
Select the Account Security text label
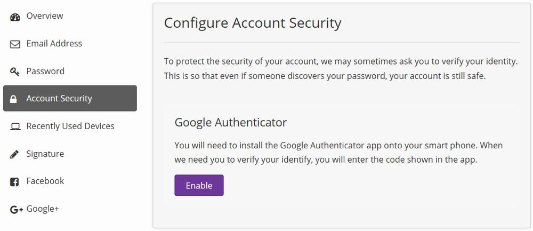point(59,98)
